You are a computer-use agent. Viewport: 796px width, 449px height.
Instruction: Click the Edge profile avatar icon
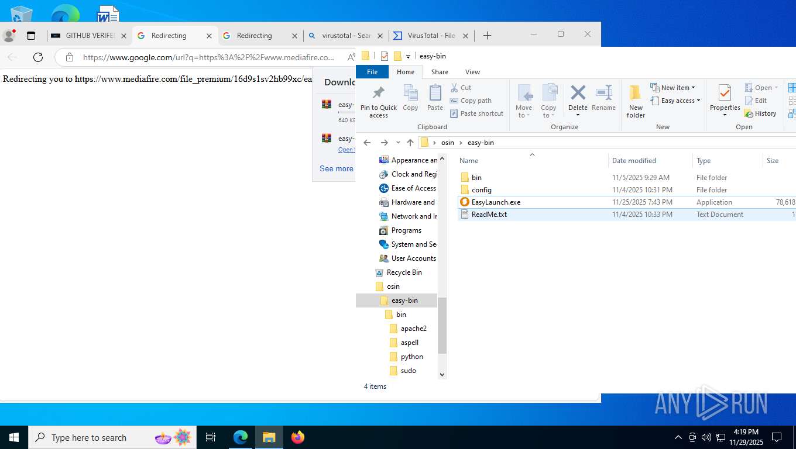pyautogui.click(x=9, y=36)
